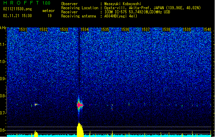Click the observer name Masayuki Kobayashi
Image resolution: width=215 pixels, height=137 pixels.
point(123,4)
